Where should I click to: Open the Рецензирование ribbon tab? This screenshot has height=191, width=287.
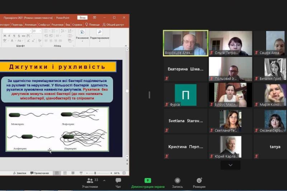point(57,24)
